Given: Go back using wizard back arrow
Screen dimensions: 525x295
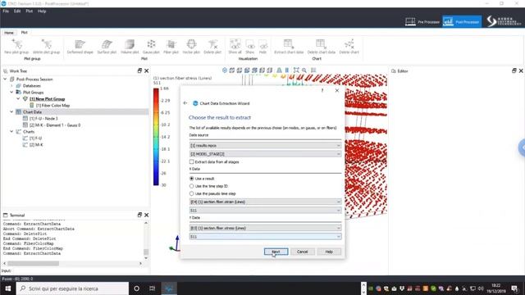Looking at the screenshot, I should 185,103.
